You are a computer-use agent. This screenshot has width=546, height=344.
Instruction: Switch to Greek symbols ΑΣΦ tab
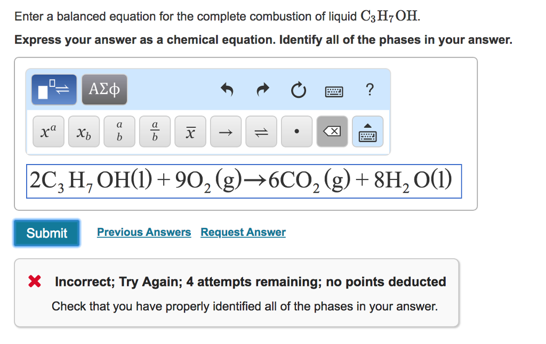[x=105, y=89]
